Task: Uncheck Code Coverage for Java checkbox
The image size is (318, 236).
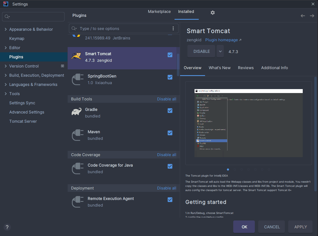Action: coord(170,166)
